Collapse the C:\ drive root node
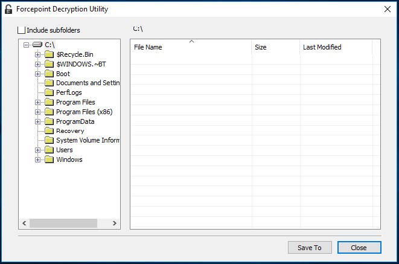 26,45
